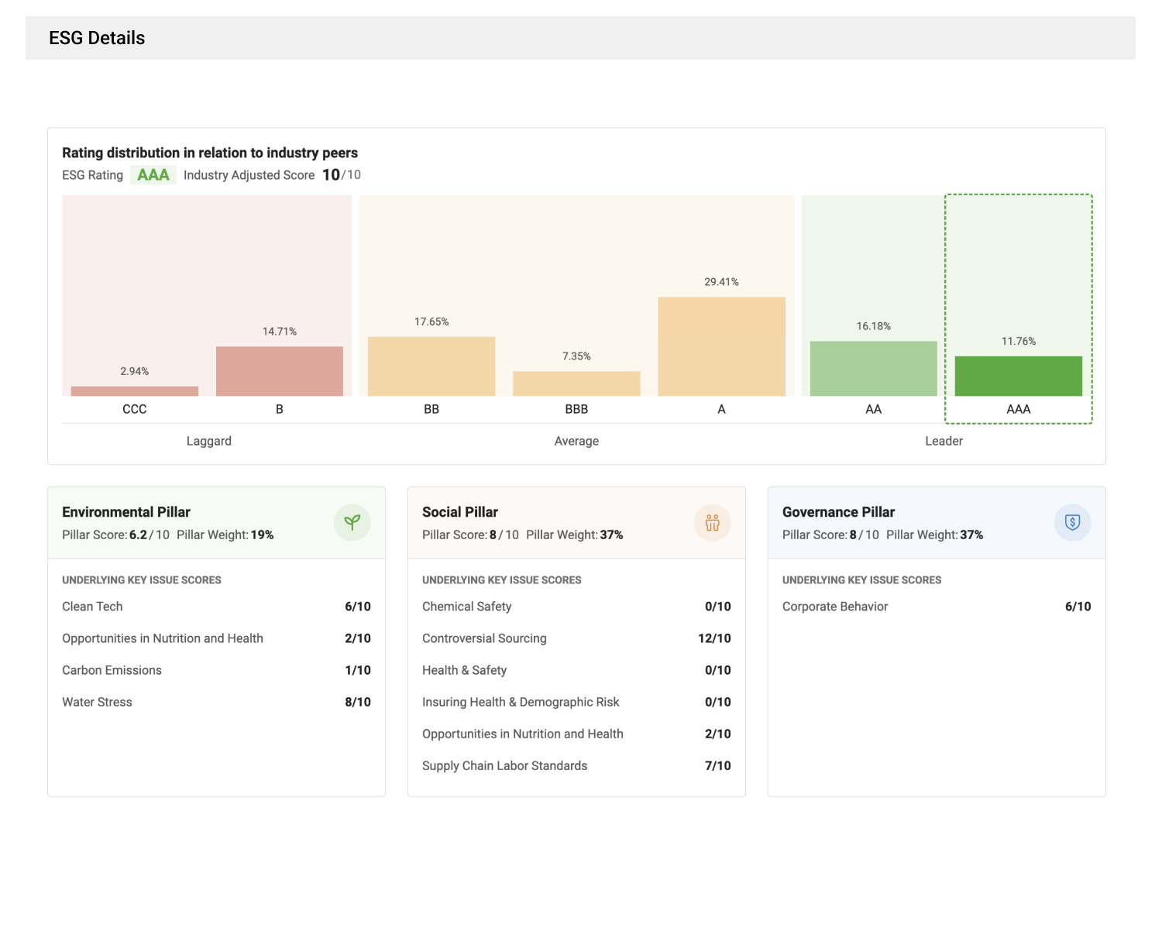Image resolution: width=1162 pixels, height=925 pixels.
Task: Click Supply Chain Labor Standards
Action: point(504,765)
